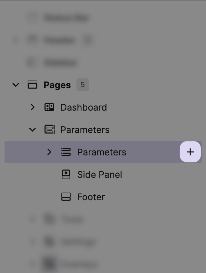Expand the nested Parameters component
This screenshot has width=206, height=273.
pyautogui.click(x=49, y=152)
